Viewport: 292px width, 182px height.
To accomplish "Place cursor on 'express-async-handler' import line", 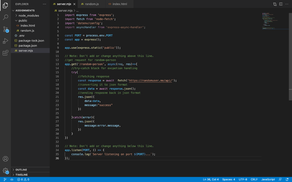I will (x=105, y=27).
